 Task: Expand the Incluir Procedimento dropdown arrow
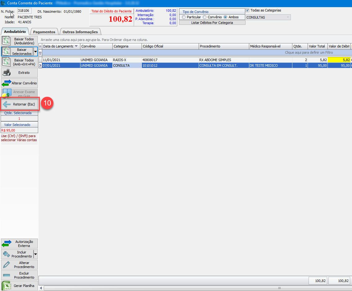35,254
